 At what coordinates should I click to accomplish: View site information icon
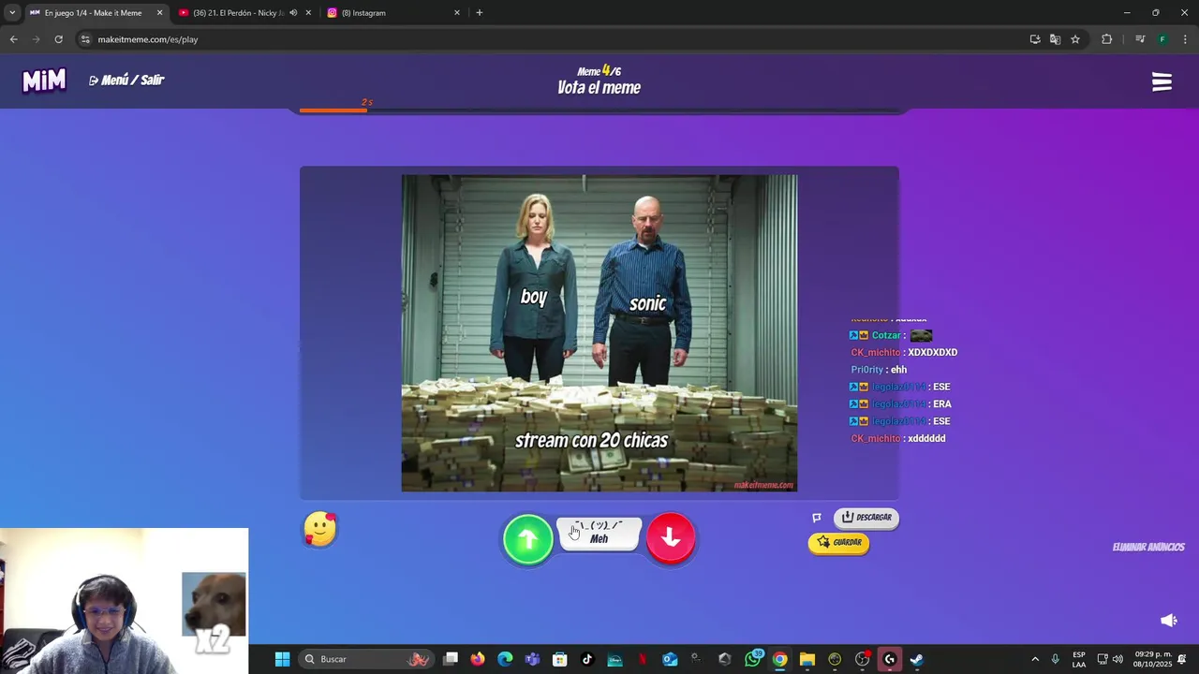[84, 39]
